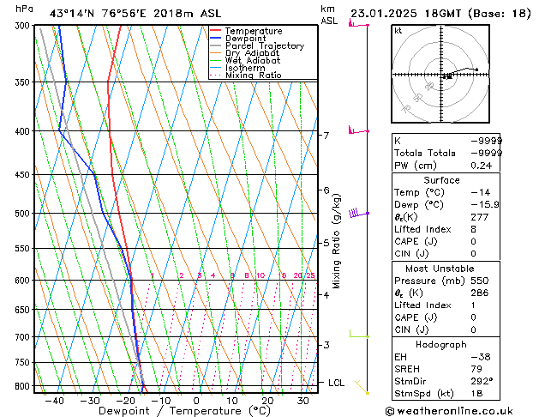Click the Dry Adiabat legend entry
The width and height of the screenshot is (539, 417).
point(252,53)
